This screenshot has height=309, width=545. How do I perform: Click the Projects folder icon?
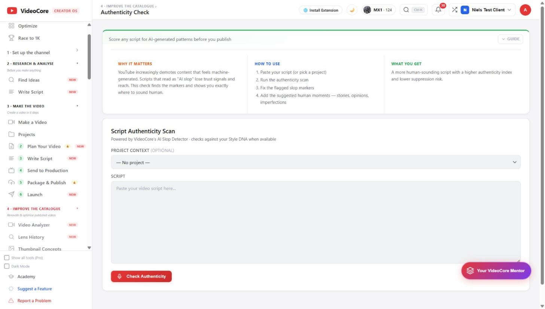[11, 135]
